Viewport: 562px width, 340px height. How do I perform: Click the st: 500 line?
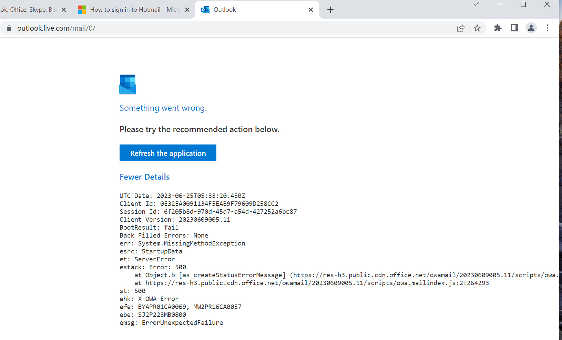tap(132, 291)
